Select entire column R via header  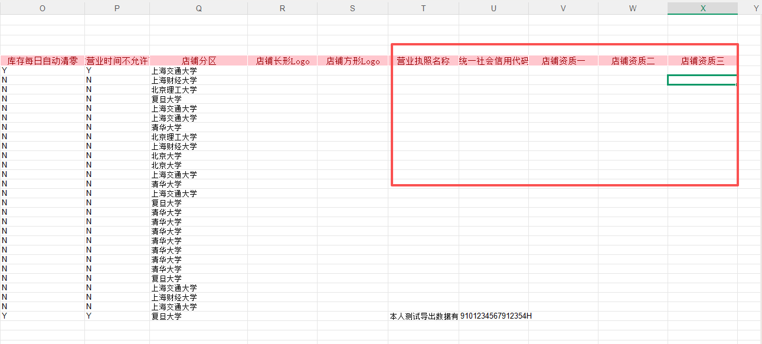point(282,8)
